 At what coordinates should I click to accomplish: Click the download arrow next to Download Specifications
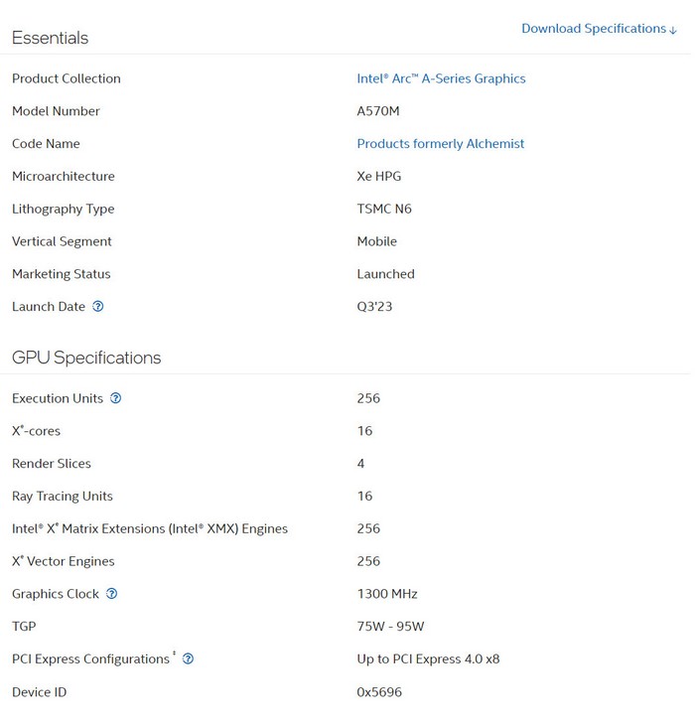(673, 30)
